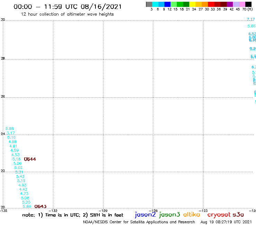Click the longitude axis label -126
256x225 pixels.
point(153,211)
